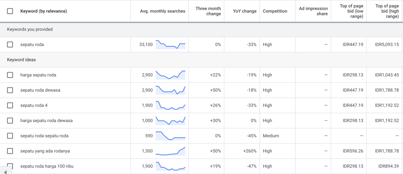403x174 pixels.
Task: Click the -47% YoY change value
Action: click(251, 166)
